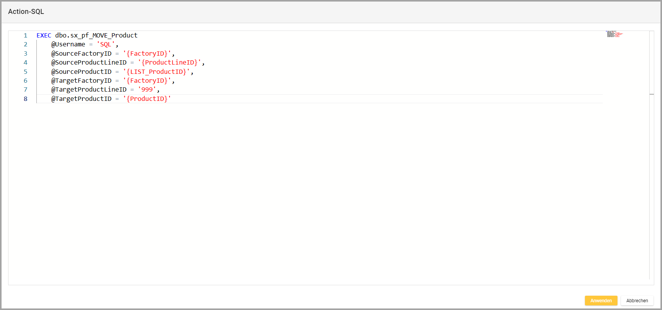Place cursor in @SourceFactoryID parameter
662x310 pixels.
point(81,54)
